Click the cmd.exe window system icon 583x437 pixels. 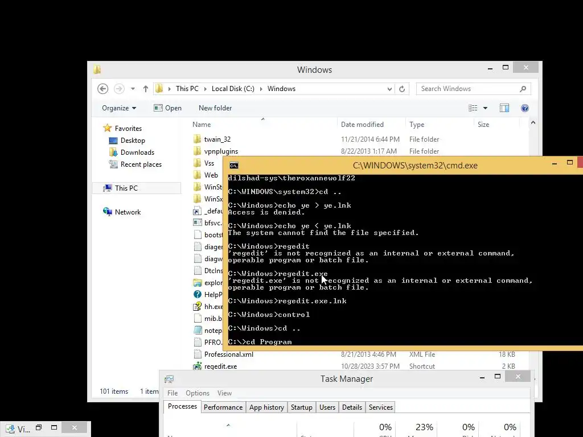pyautogui.click(x=234, y=166)
